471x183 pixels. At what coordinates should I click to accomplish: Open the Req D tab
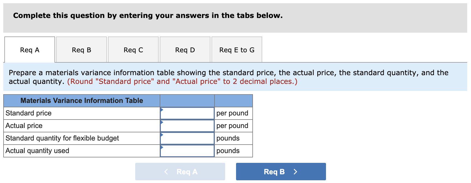(x=185, y=50)
